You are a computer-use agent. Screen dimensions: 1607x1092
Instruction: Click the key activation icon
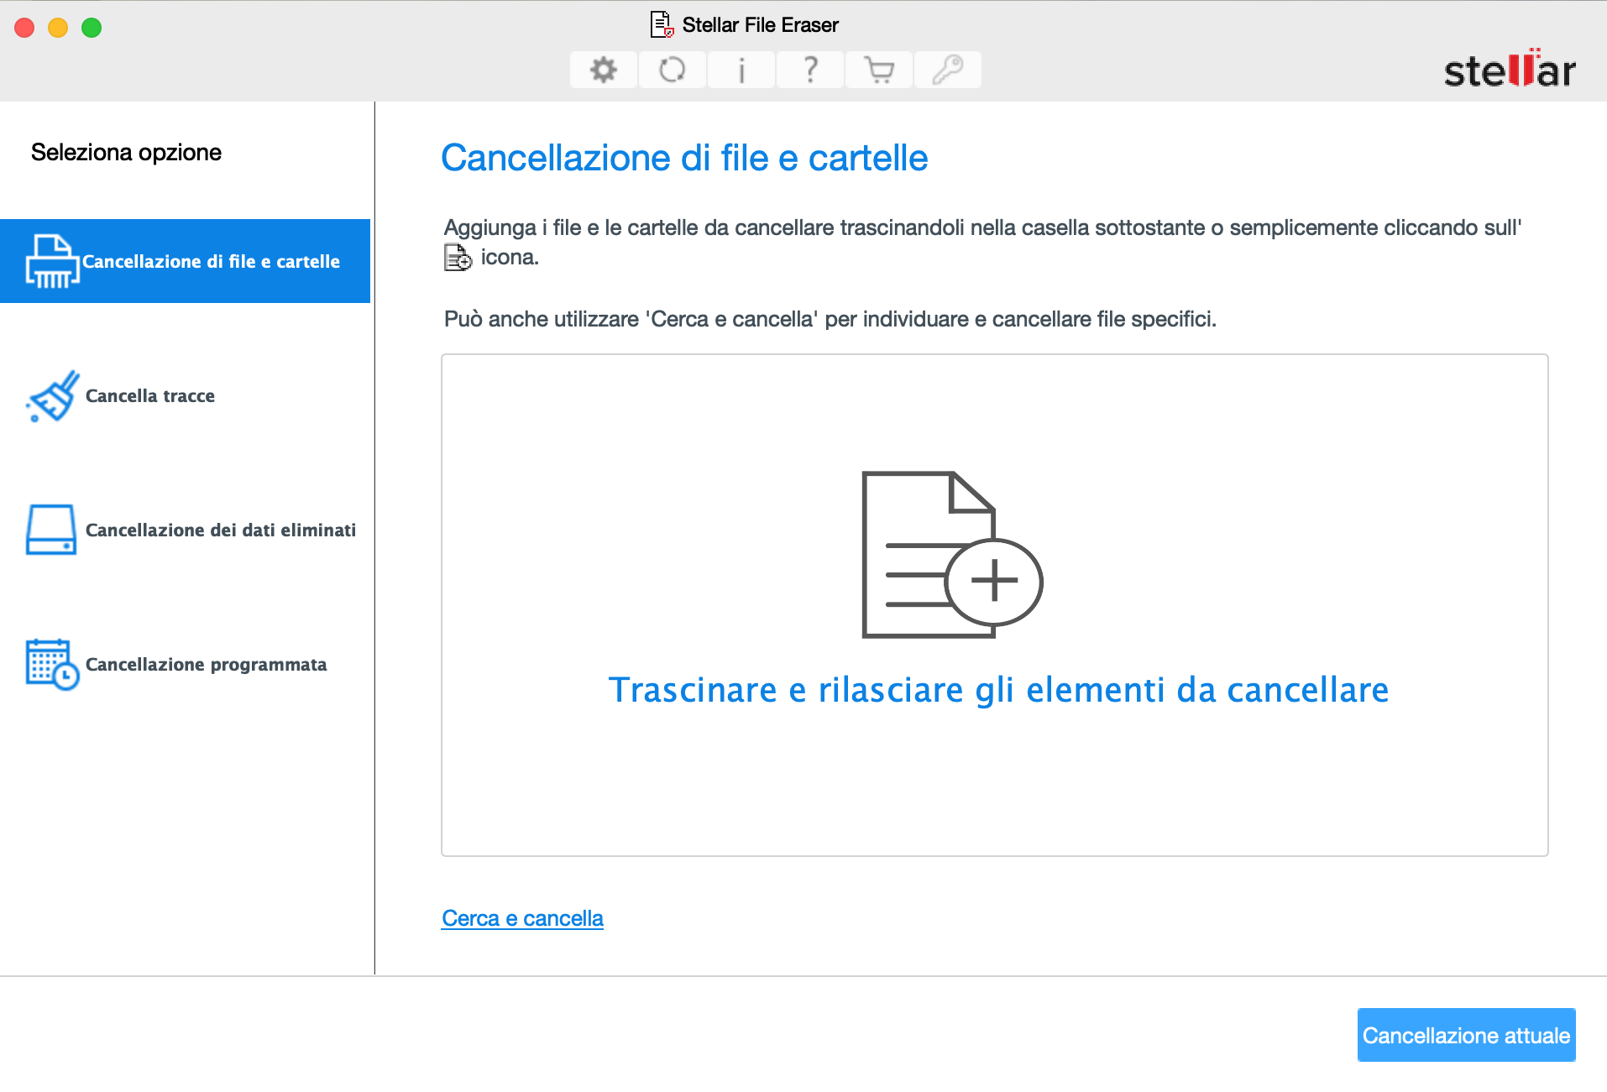947,70
